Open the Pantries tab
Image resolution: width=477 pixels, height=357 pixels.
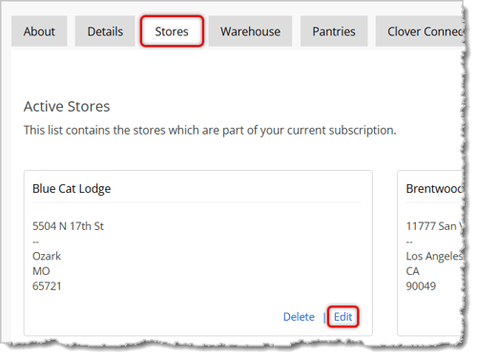click(334, 31)
